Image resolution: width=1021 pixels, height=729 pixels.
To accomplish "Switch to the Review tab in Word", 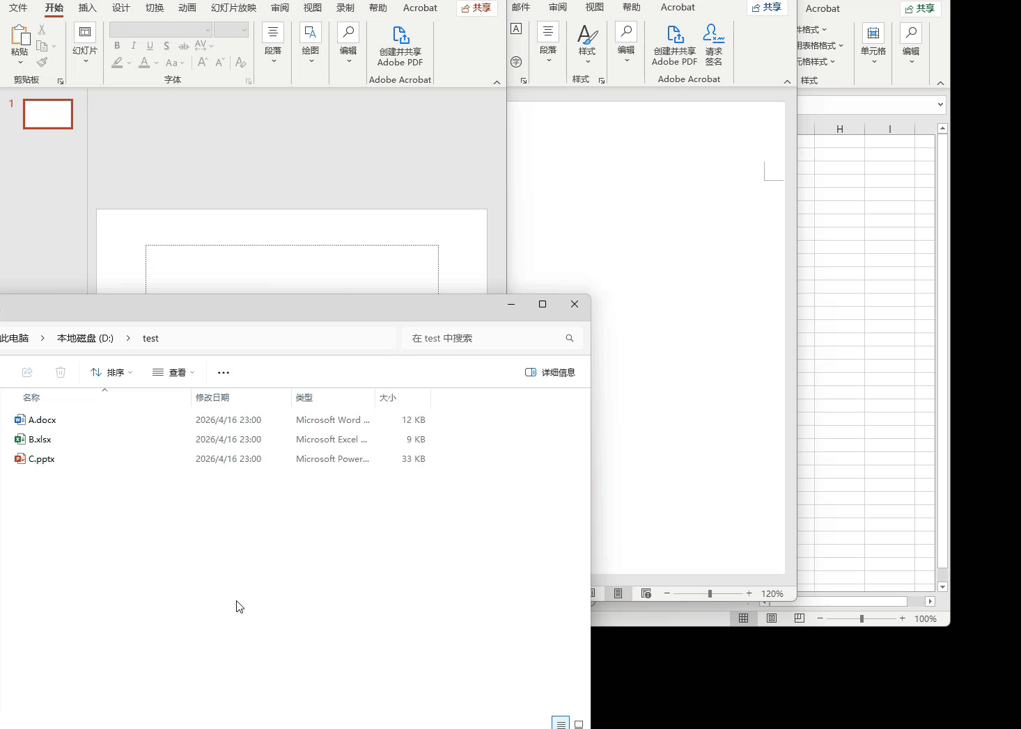I will click(558, 7).
